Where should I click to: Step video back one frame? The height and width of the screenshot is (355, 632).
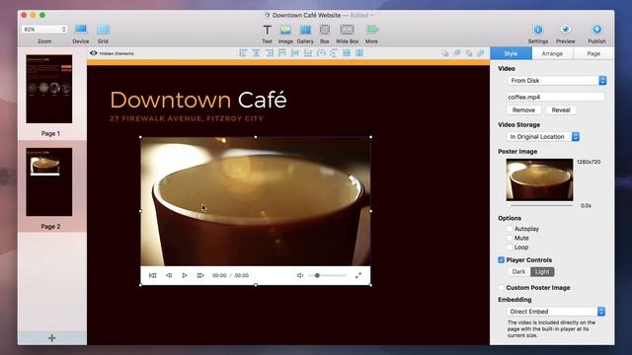(169, 276)
